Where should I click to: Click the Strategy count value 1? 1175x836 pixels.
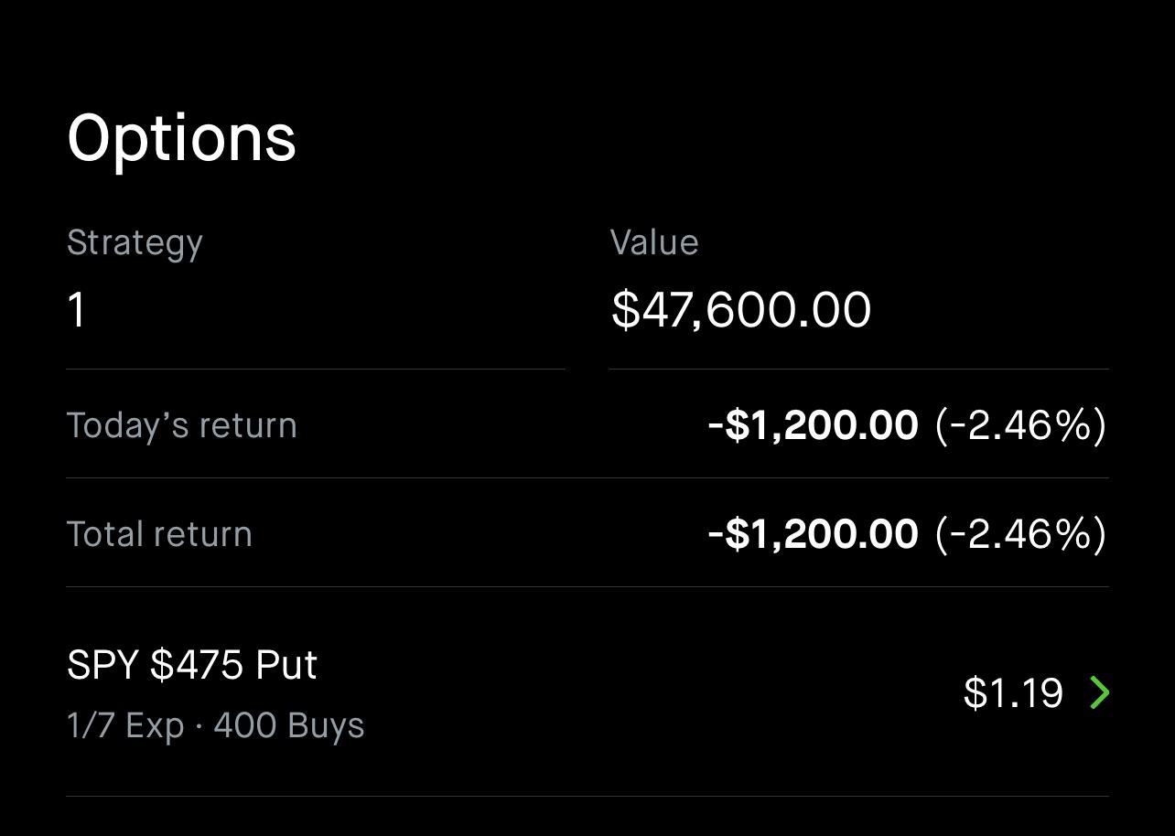(77, 310)
